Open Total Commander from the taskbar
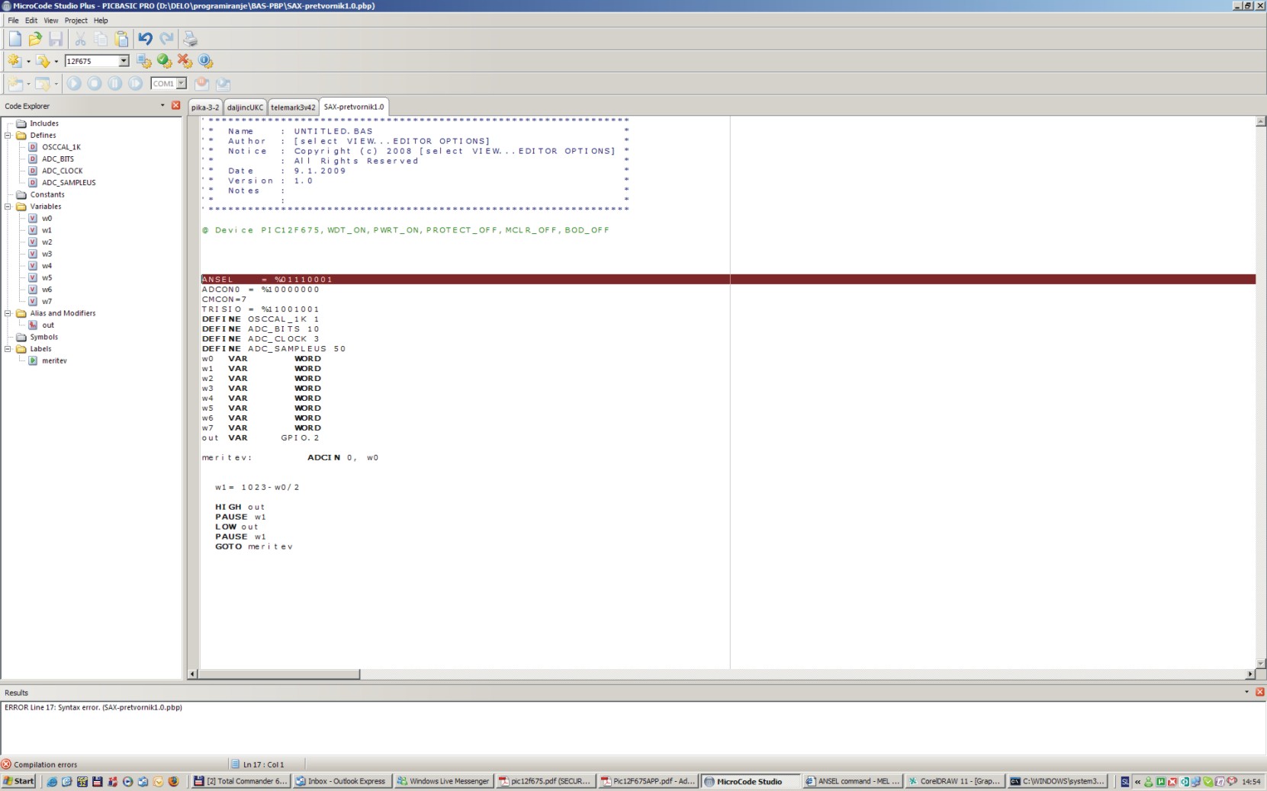This screenshot has height=791, width=1267. tap(240, 781)
